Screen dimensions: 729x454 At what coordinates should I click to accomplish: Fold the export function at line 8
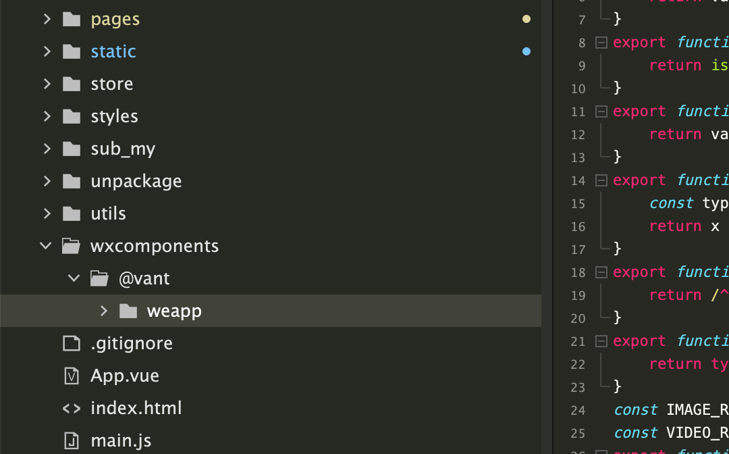[601, 43]
